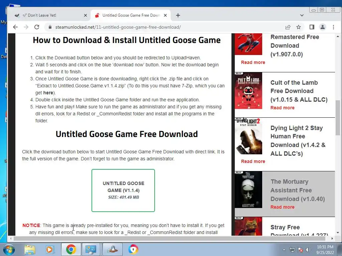
Task: Click the forward navigation arrow
Action: coord(26,27)
